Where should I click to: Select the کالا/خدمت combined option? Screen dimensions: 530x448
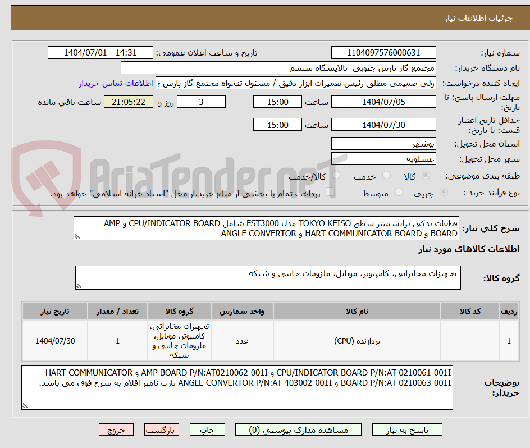337,175
